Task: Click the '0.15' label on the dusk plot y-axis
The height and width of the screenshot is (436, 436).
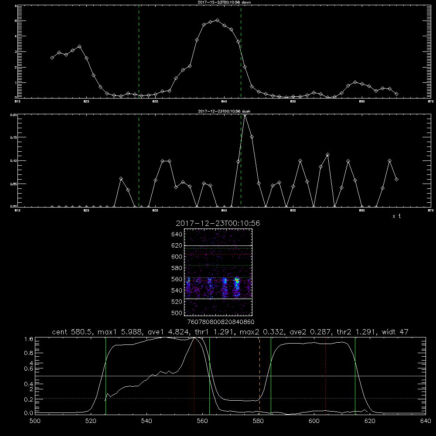Action: click(14, 137)
